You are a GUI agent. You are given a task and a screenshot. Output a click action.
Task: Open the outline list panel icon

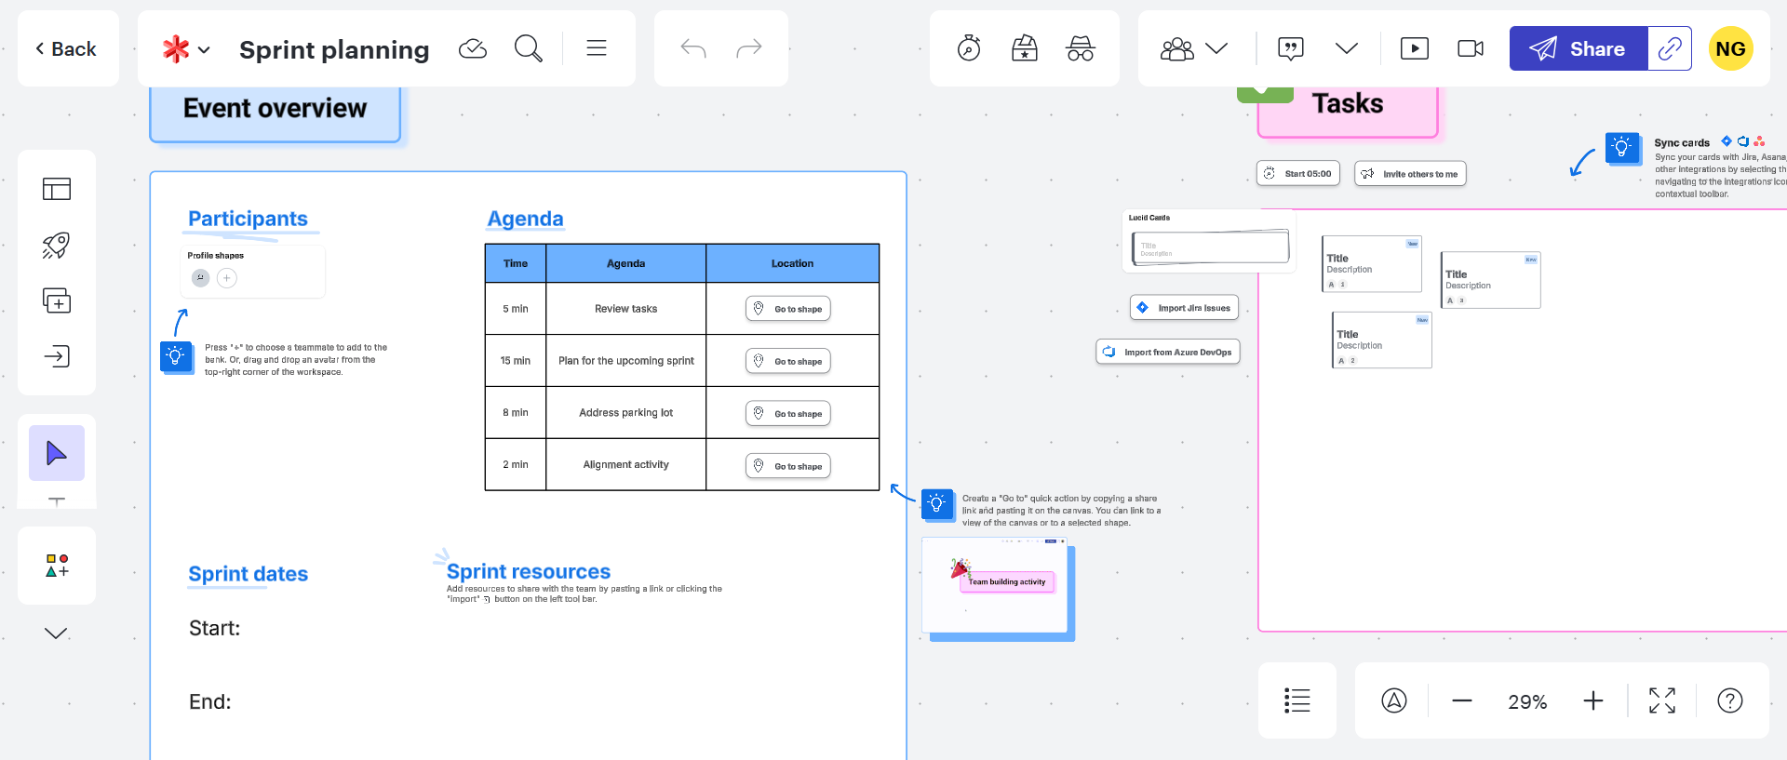click(1297, 700)
